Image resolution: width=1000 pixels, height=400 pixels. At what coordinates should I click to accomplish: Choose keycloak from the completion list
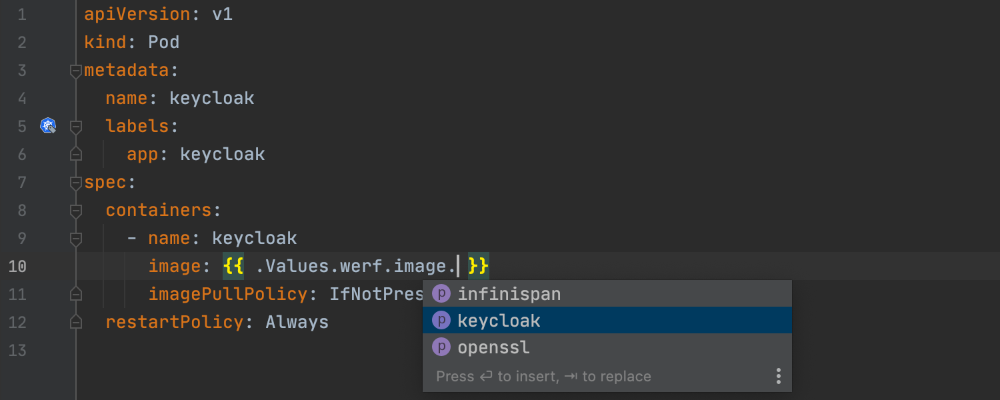tap(499, 321)
